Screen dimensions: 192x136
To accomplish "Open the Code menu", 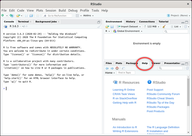I will [x=21, y=10].
